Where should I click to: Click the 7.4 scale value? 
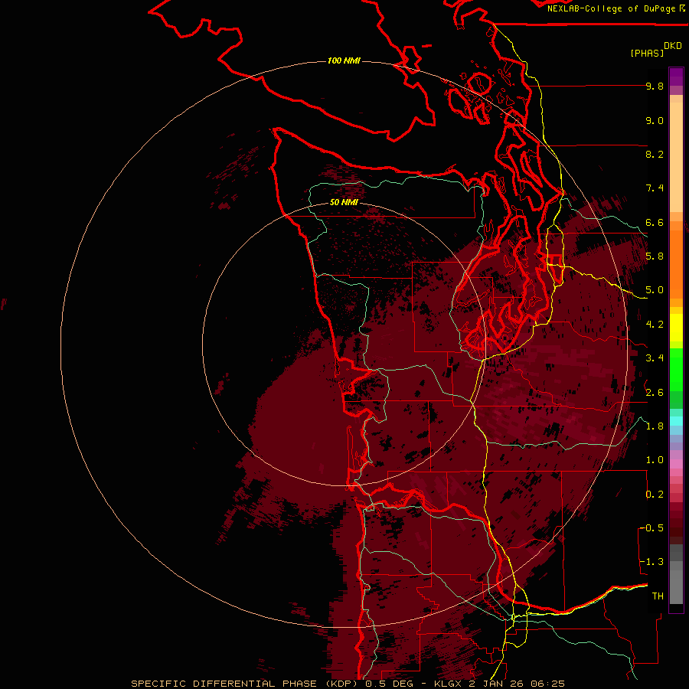(655, 188)
